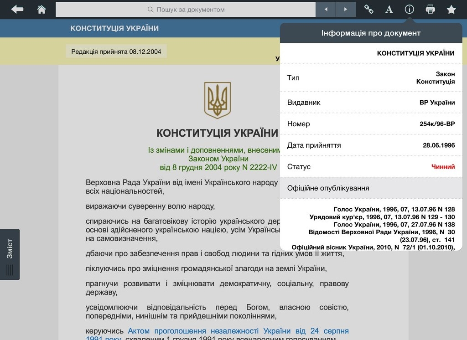Viewport: 467px width, 340px height.
Task: Click the 'дбаючи про забезпечення прав' paragraph
Action: tap(215, 254)
